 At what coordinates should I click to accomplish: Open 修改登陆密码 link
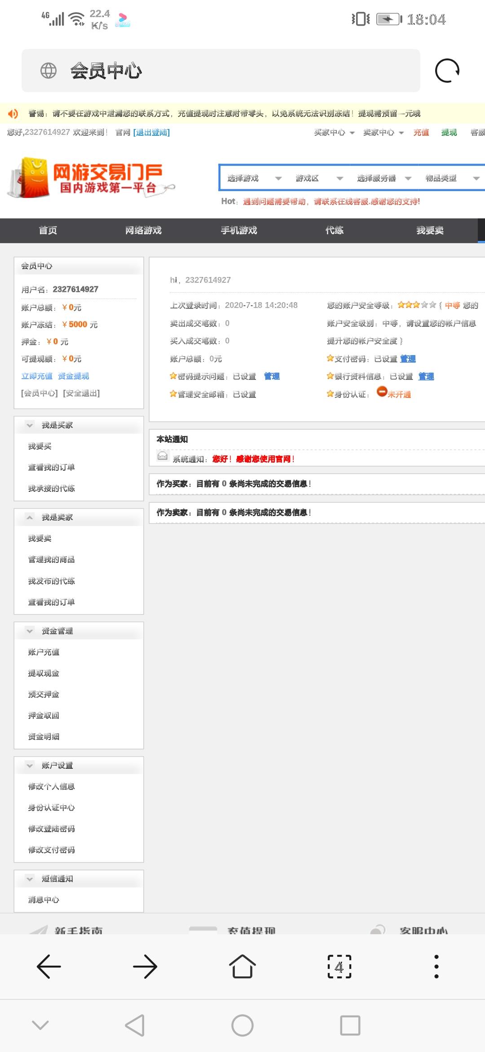tap(51, 829)
